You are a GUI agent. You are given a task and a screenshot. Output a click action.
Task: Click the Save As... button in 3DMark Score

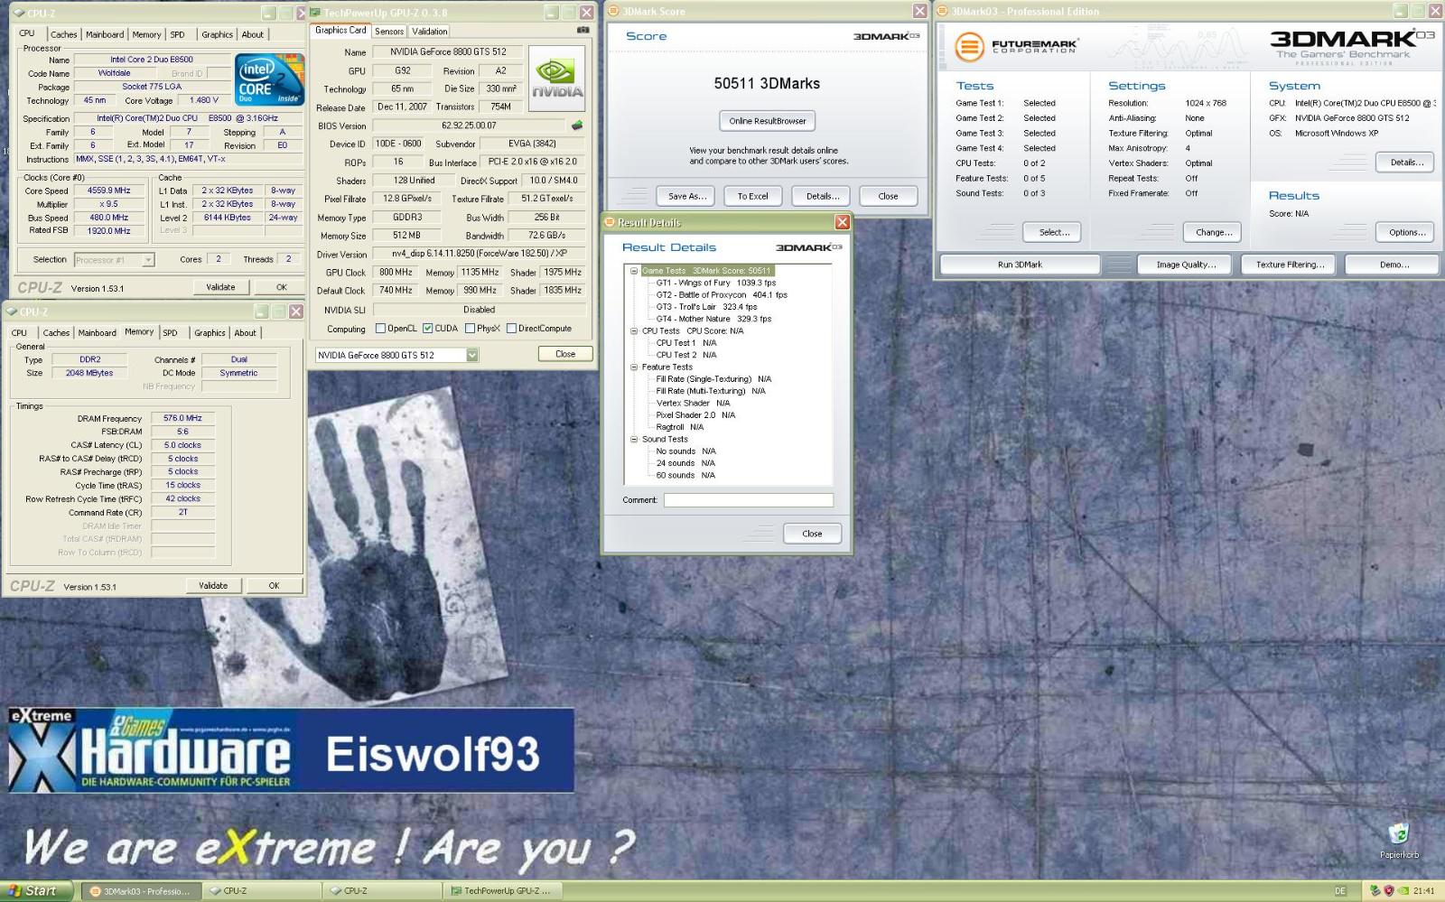coord(687,196)
